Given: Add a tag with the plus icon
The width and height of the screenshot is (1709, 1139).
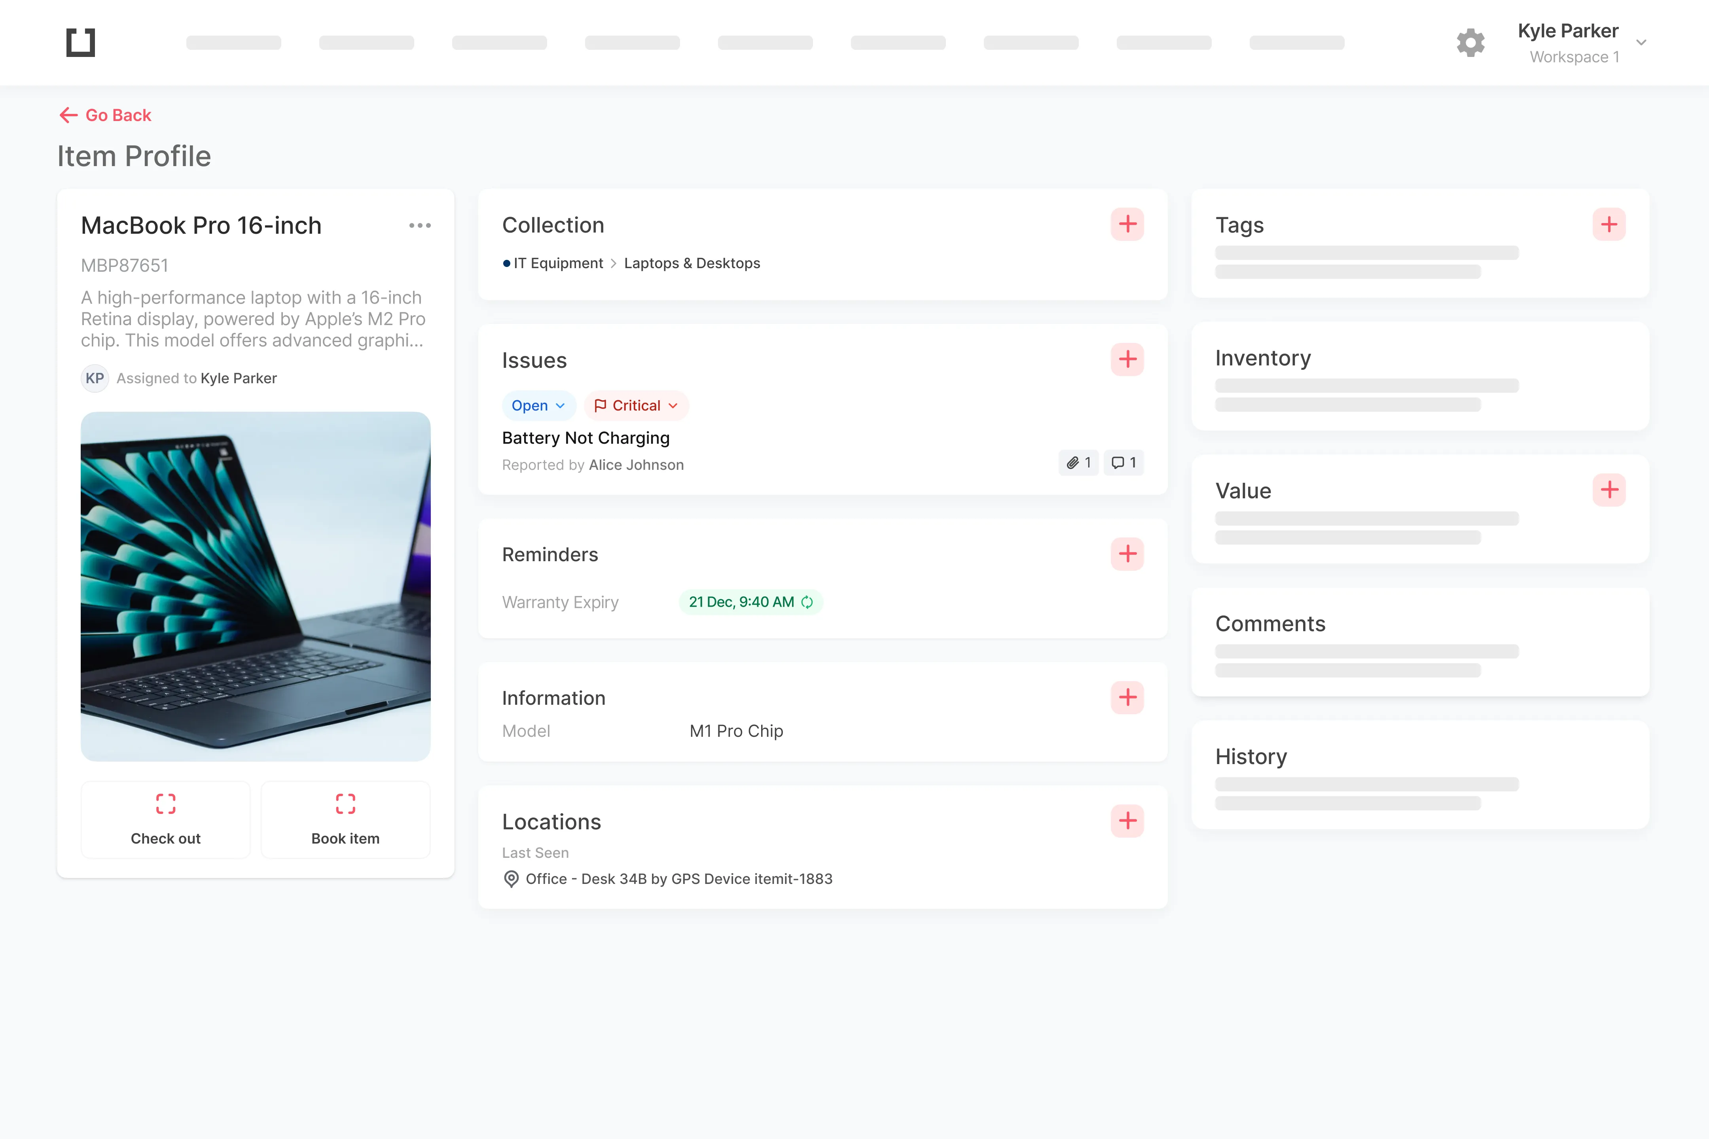Looking at the screenshot, I should click(x=1609, y=225).
